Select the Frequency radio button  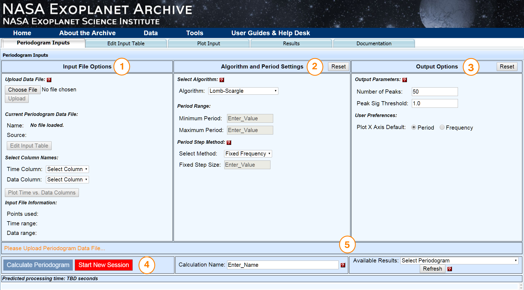[442, 127]
